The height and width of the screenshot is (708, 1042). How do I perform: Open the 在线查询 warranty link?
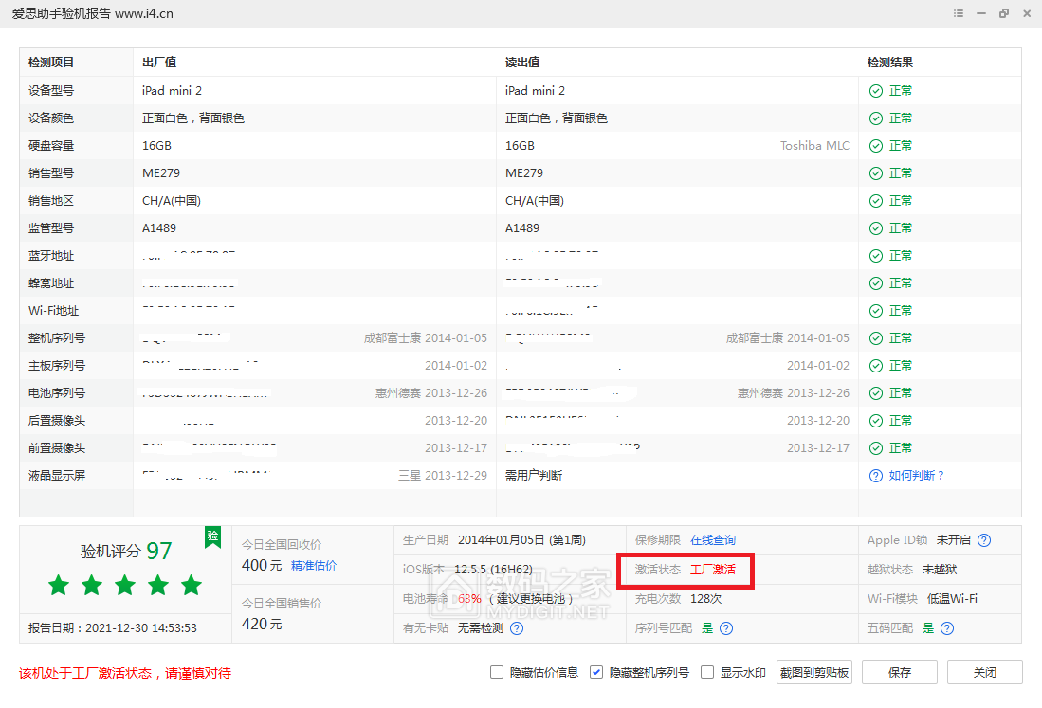713,540
